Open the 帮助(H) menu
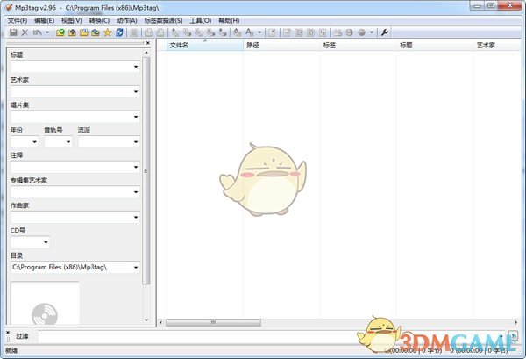526x359 pixels. [229, 20]
